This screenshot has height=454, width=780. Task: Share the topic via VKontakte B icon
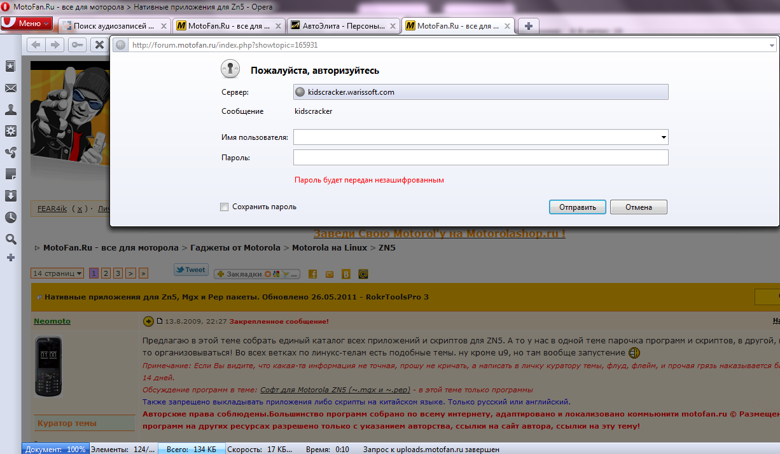pyautogui.click(x=346, y=274)
